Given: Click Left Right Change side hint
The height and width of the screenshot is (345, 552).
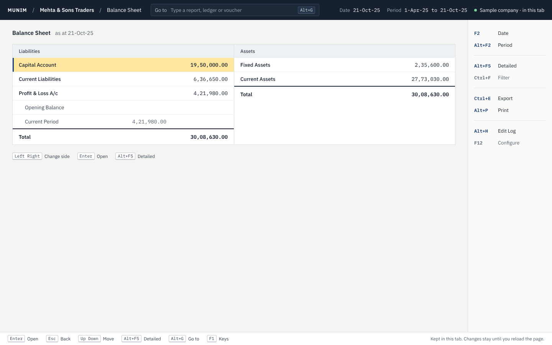Looking at the screenshot, I should tap(41, 156).
